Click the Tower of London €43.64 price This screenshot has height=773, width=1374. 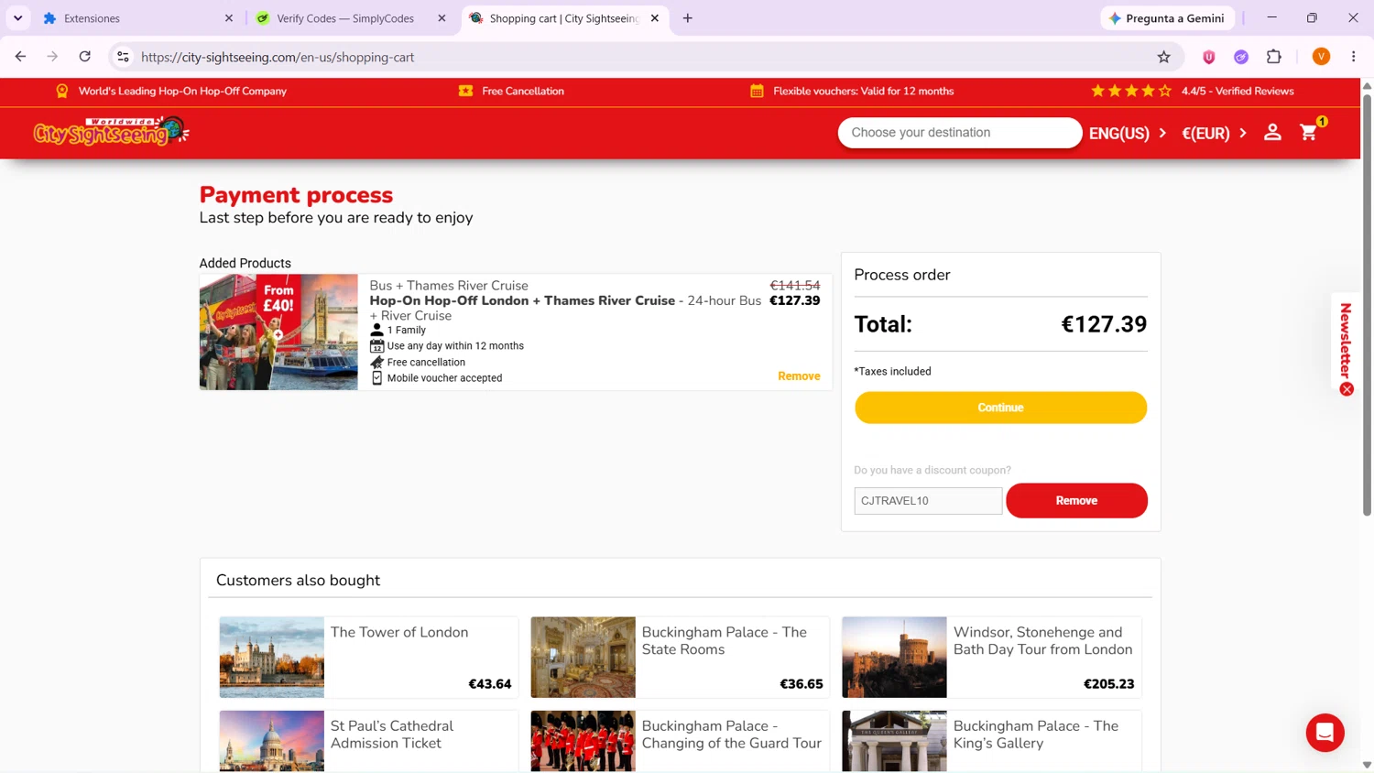pyautogui.click(x=490, y=684)
